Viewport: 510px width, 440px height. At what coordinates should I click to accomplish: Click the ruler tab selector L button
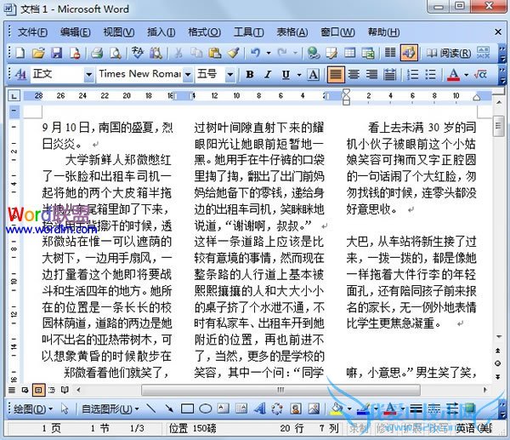coord(14,96)
